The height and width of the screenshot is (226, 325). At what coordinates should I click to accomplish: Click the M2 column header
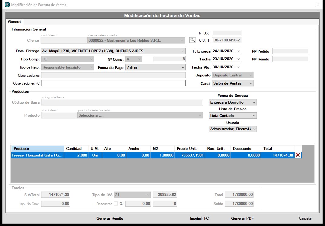162,148
